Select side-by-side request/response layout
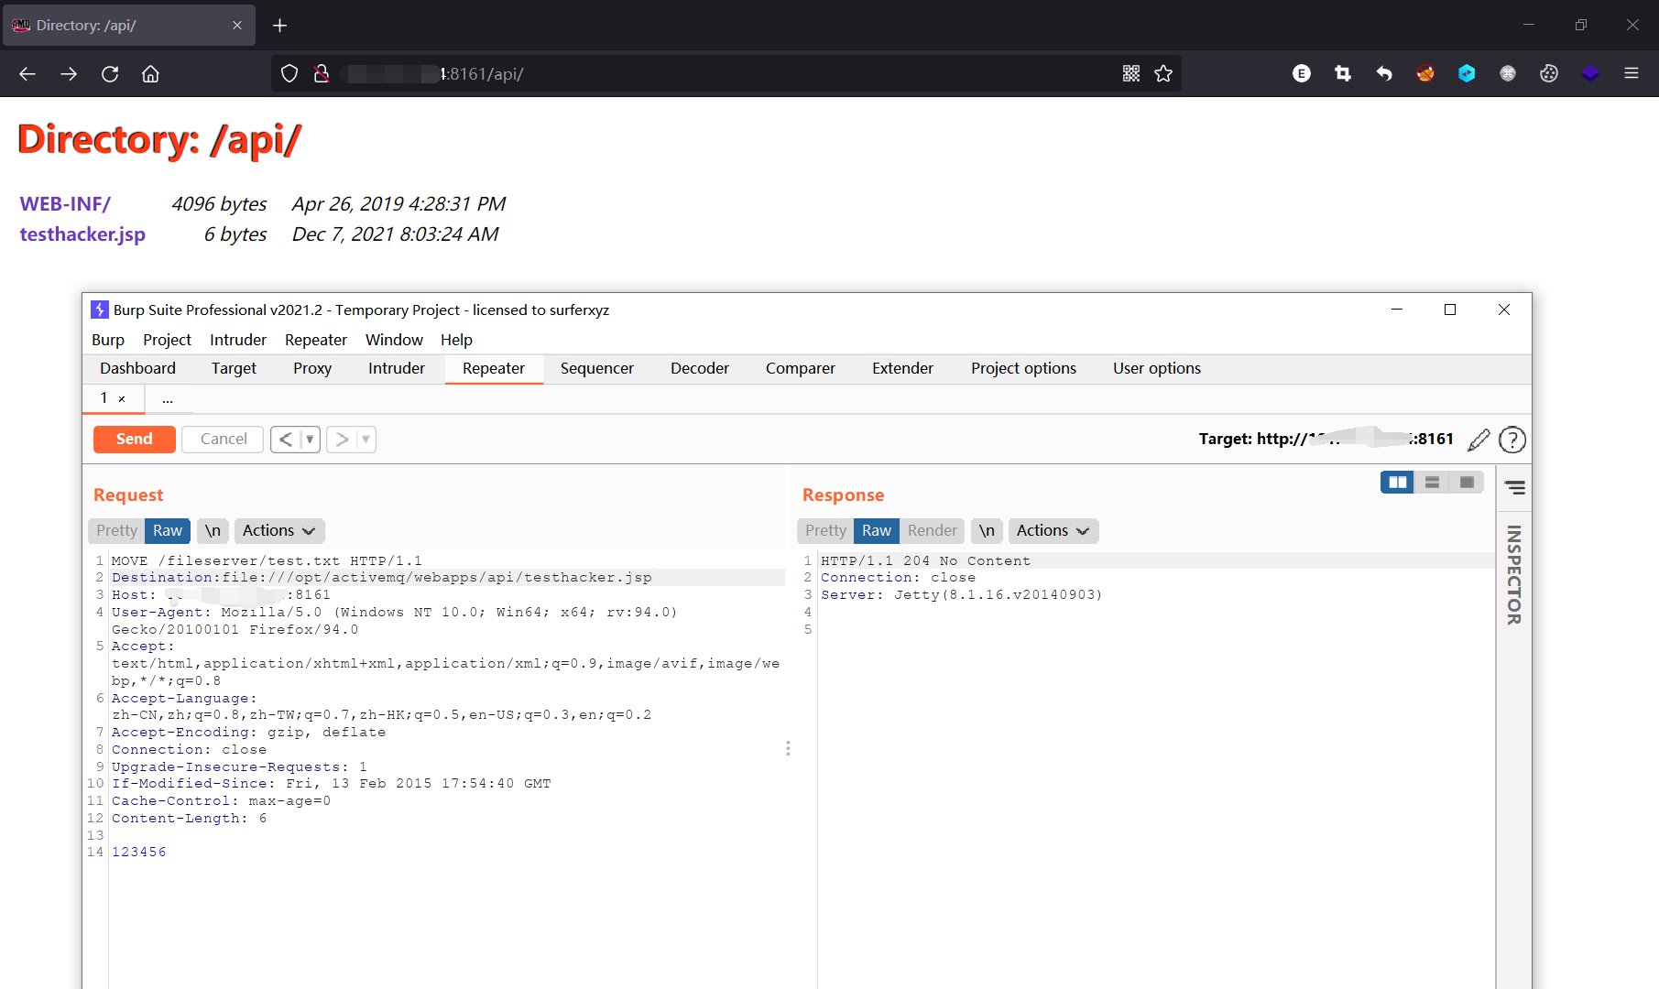 [x=1398, y=483]
